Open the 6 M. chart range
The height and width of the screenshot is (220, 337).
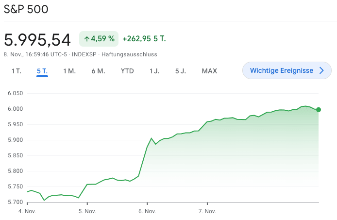tap(98, 71)
